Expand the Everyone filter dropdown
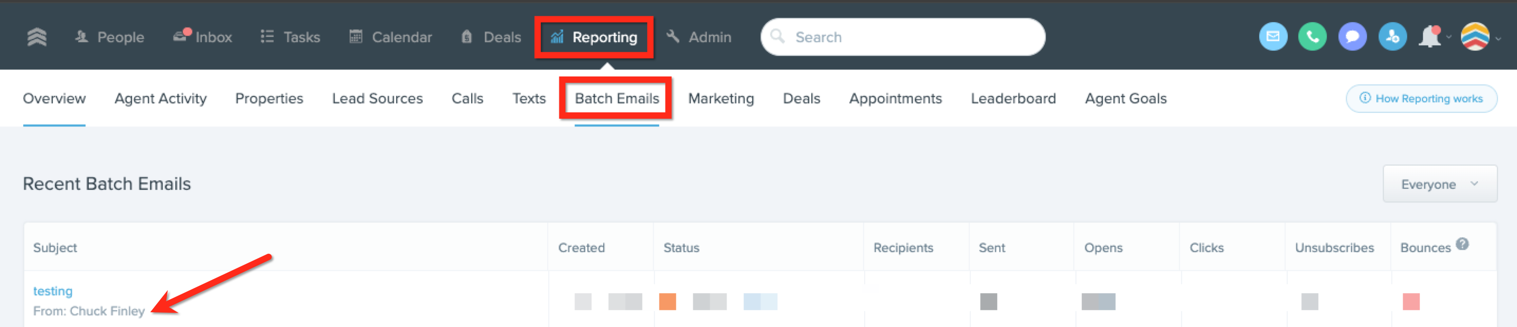The height and width of the screenshot is (327, 1517). coord(1439,184)
